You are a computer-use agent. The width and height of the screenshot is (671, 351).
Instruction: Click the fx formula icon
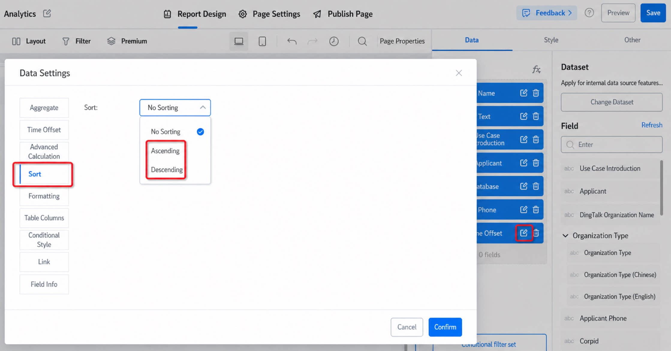536,69
